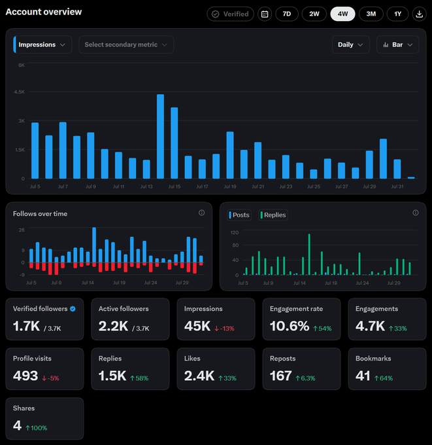Image resolution: width=432 pixels, height=445 pixels.
Task: Click the '54%' engagement rate change value
Action: [x=325, y=329]
